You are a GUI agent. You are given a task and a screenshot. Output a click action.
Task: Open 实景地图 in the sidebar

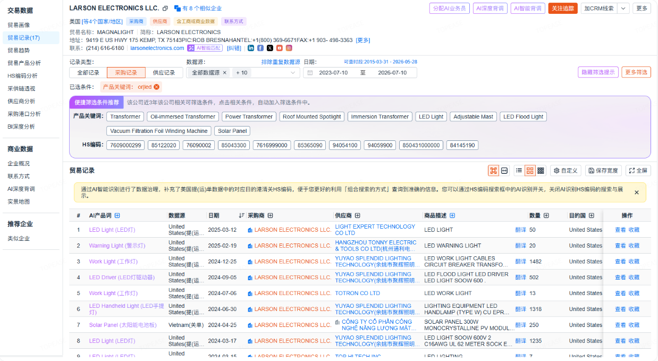(19, 202)
